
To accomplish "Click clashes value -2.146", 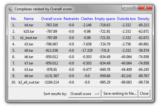I will (x=87, y=25).
